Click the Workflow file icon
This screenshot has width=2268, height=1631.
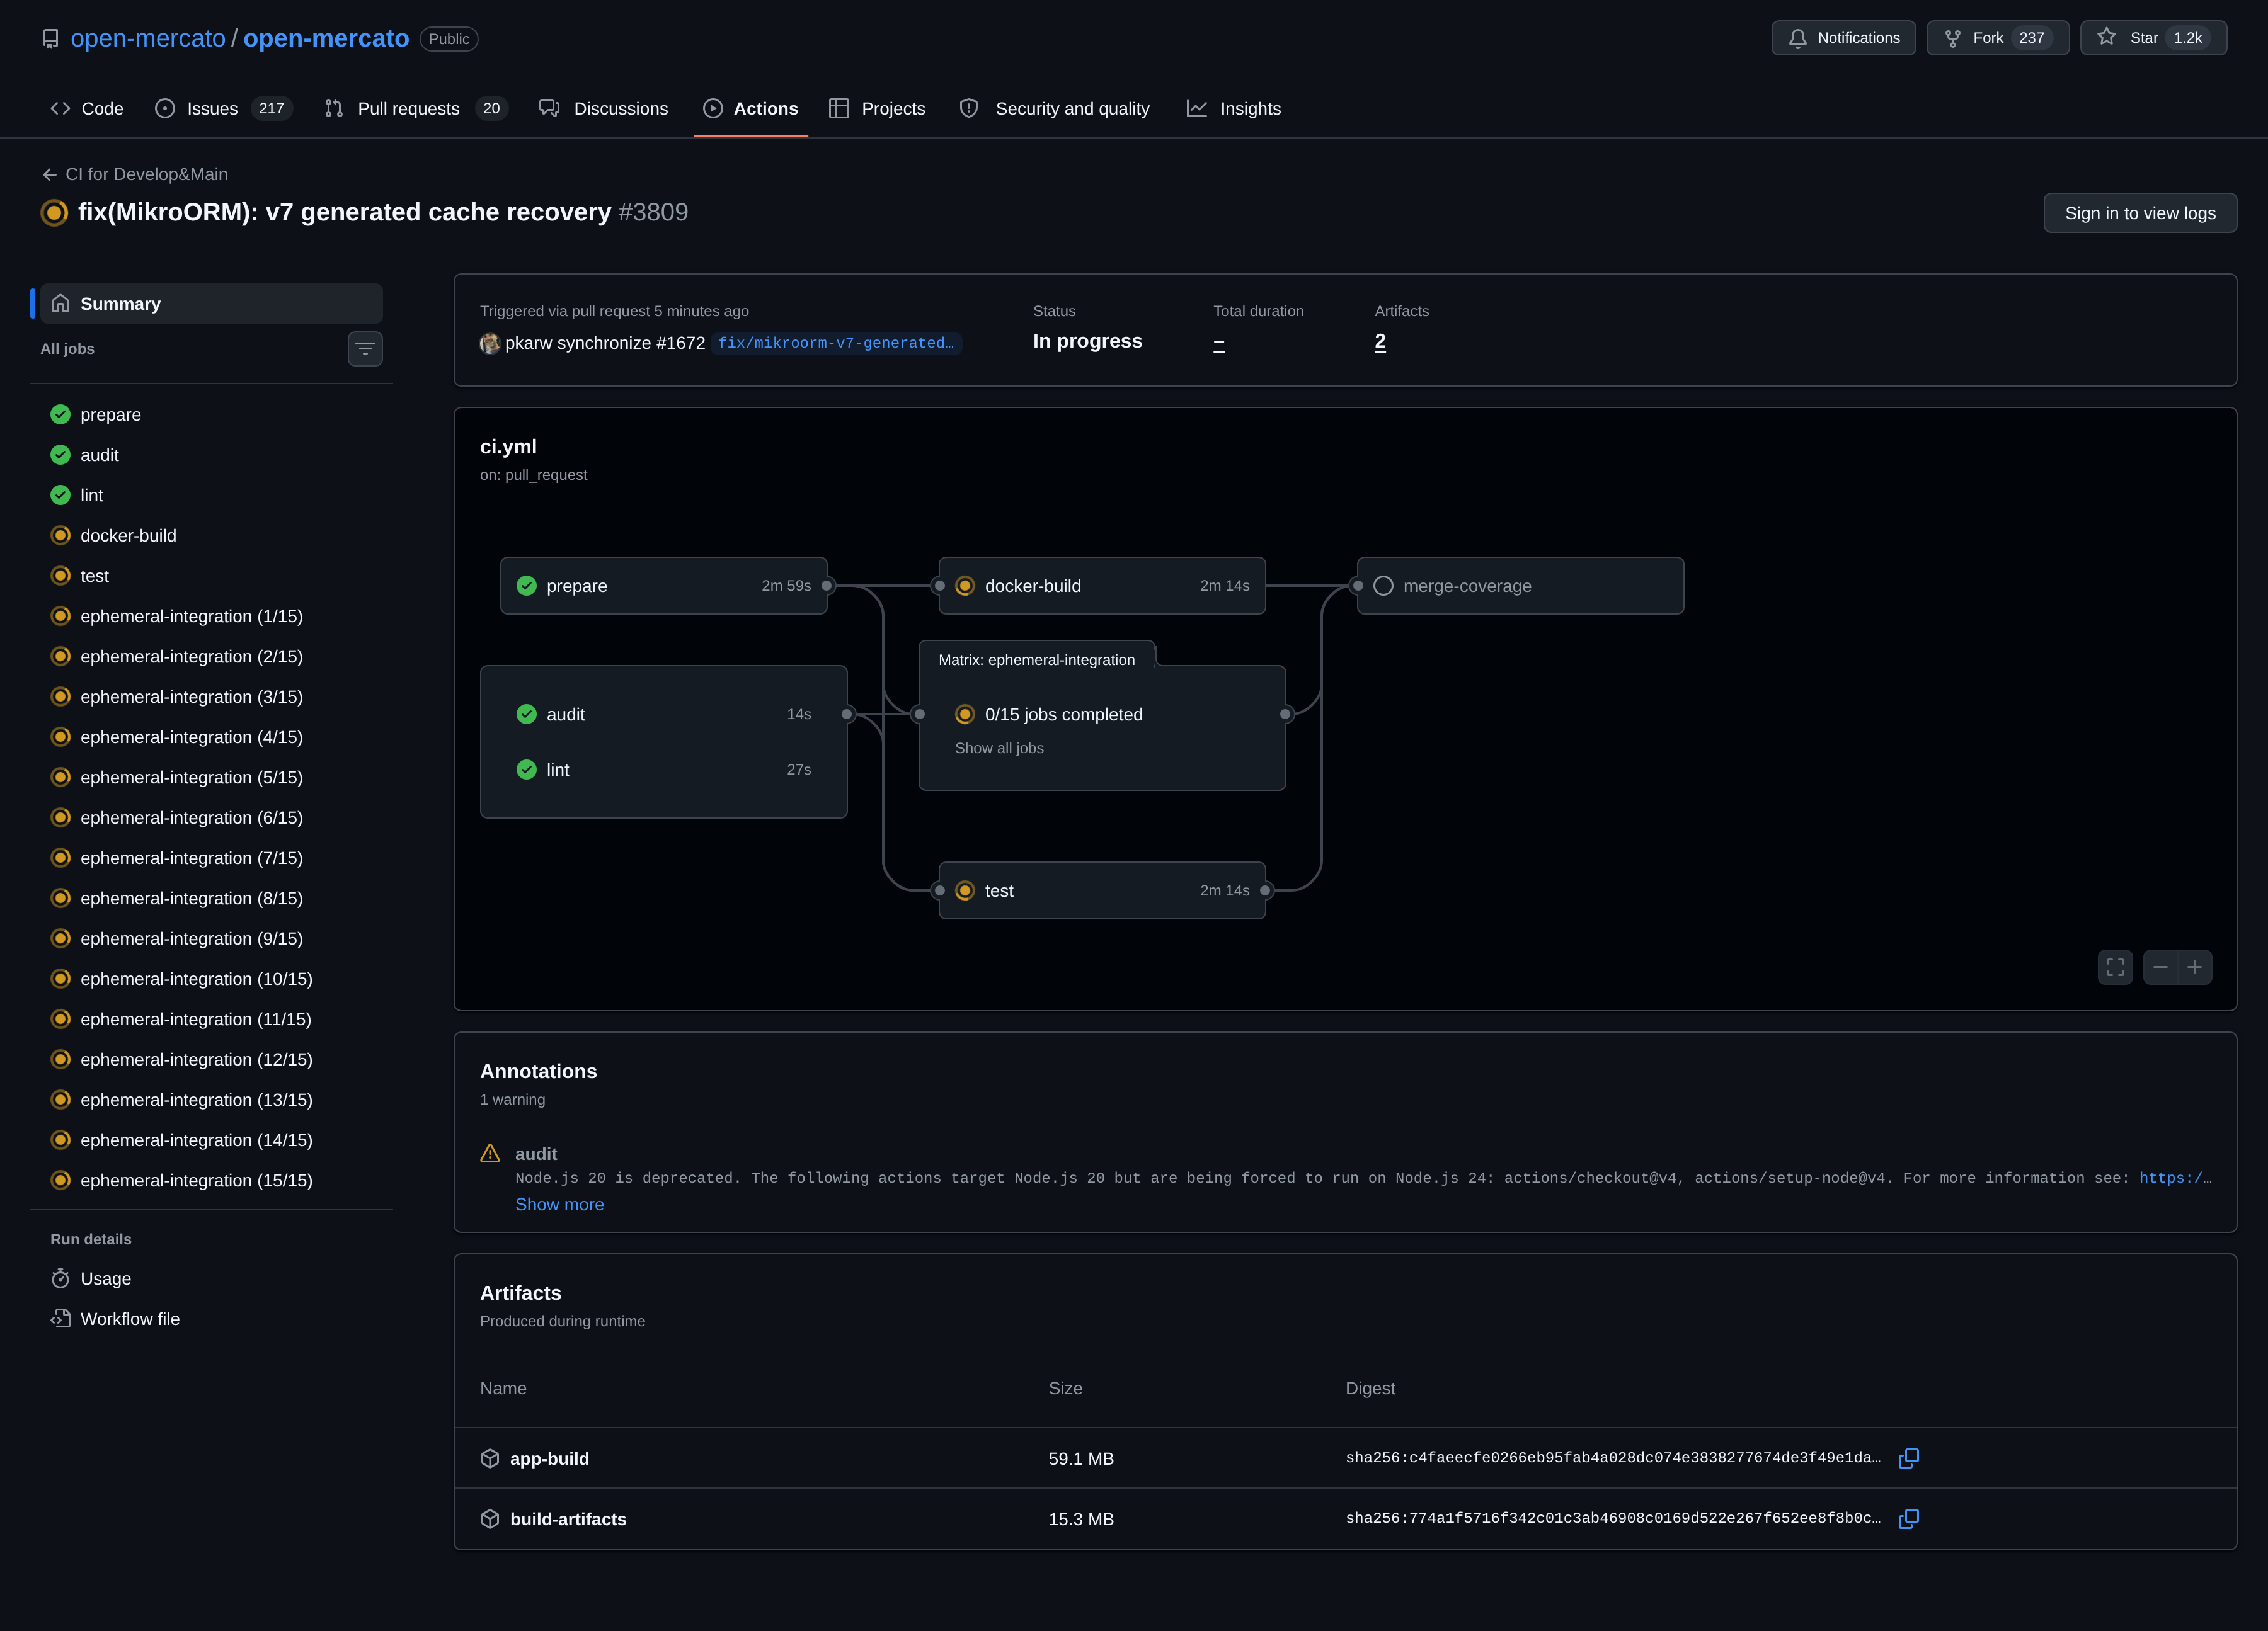[61, 1318]
